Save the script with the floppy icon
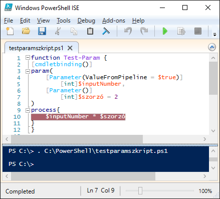The height and width of the screenshot is (199, 220). tap(42, 31)
